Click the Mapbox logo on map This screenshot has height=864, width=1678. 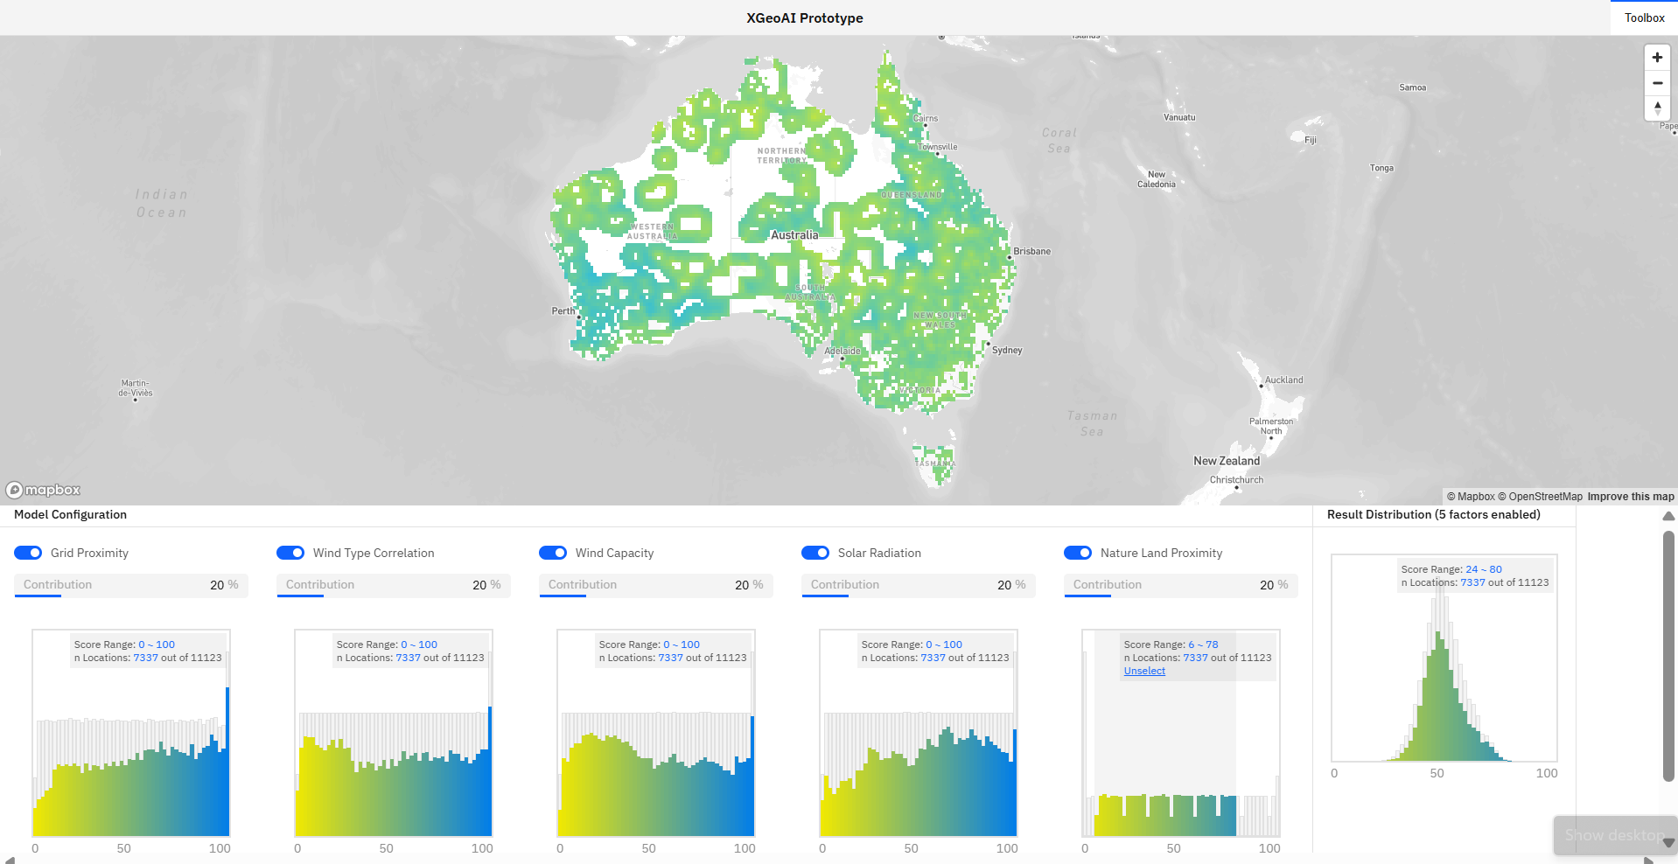tap(44, 490)
